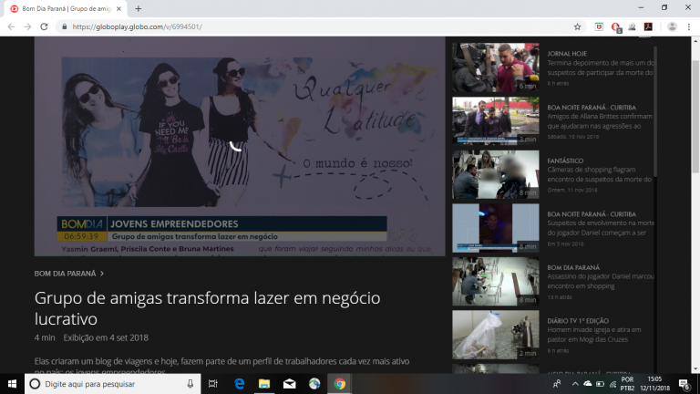Launch Microsoft Edge from taskbar
Image resolution: width=700 pixels, height=394 pixels.
[x=240, y=384]
